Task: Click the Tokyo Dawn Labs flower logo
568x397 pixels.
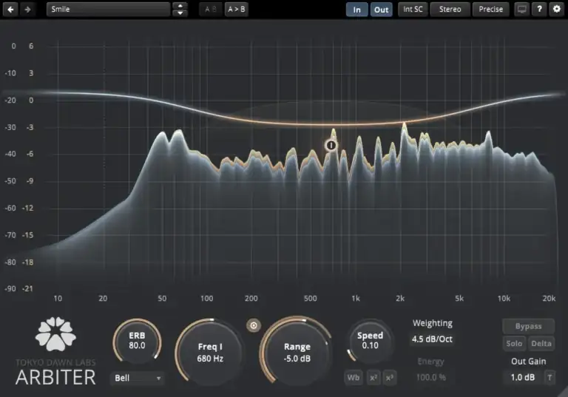Action: pyautogui.click(x=55, y=334)
